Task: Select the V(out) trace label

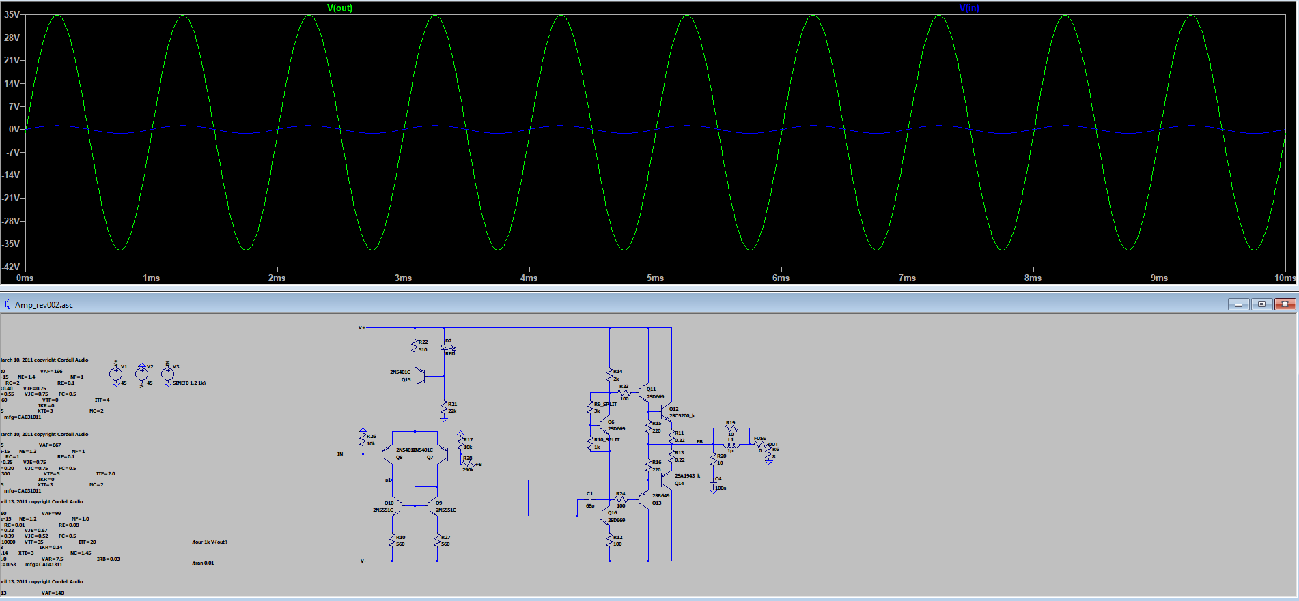Action: pyautogui.click(x=339, y=8)
